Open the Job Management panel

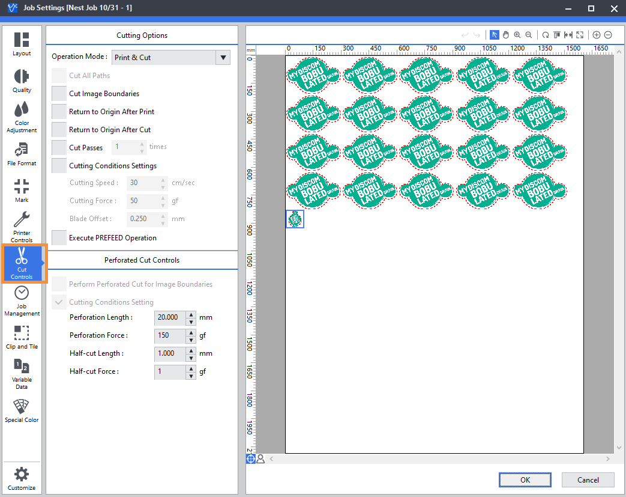click(22, 300)
